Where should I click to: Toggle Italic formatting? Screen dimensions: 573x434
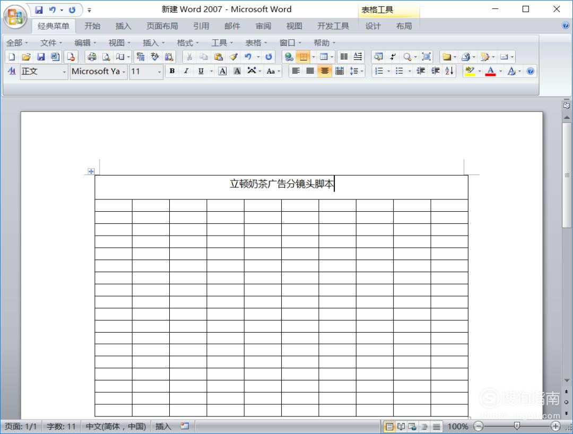186,71
